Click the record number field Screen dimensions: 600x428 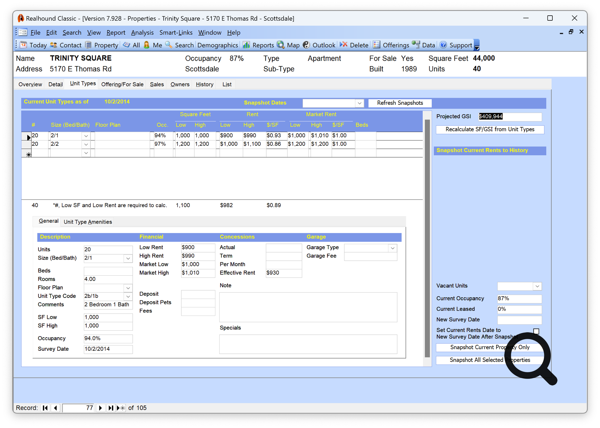pos(79,408)
